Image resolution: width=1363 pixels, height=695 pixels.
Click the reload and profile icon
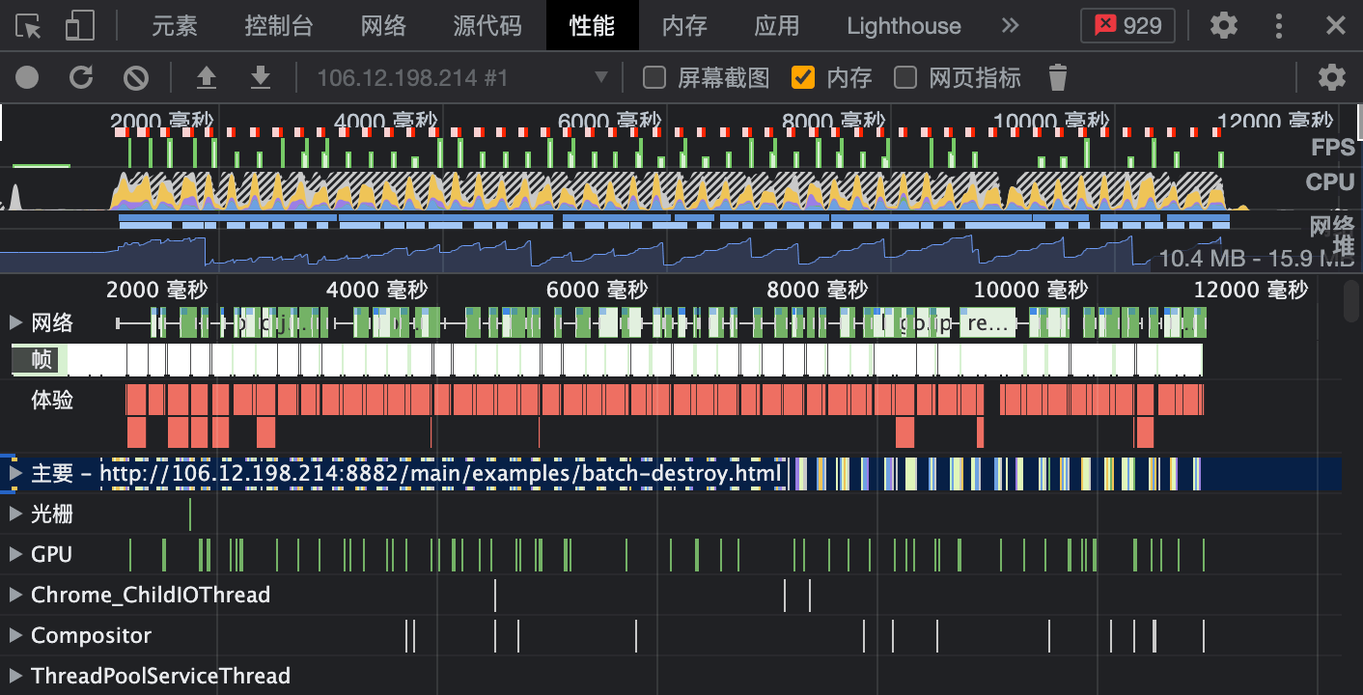(x=82, y=77)
